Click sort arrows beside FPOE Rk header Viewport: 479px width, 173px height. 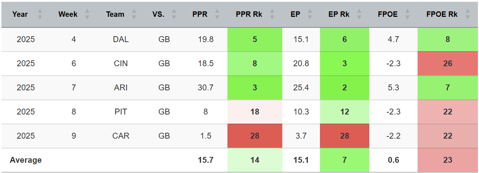click(x=467, y=15)
